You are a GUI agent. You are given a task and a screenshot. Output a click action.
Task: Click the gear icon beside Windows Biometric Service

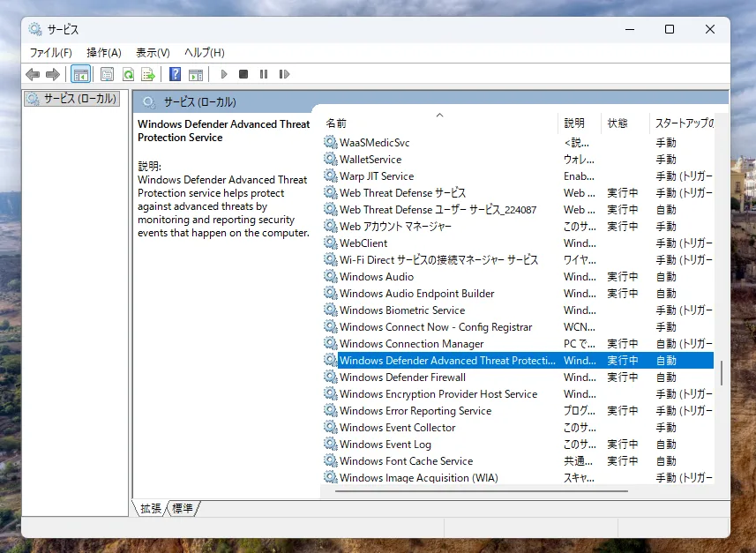[x=330, y=310]
